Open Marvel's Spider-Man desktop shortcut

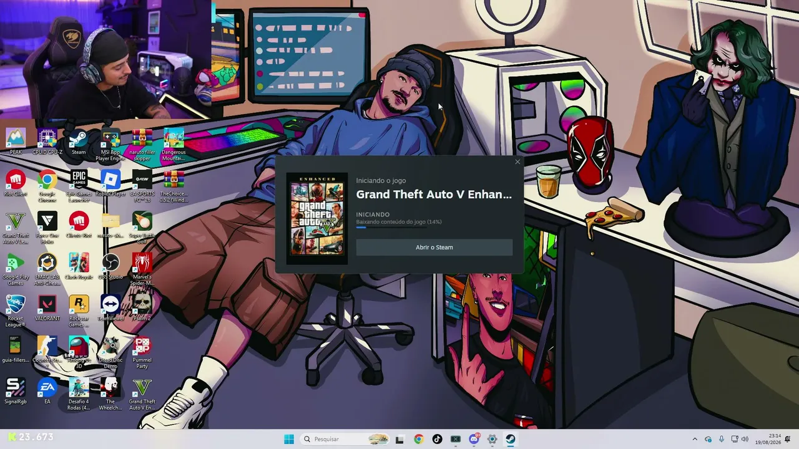pyautogui.click(x=142, y=269)
